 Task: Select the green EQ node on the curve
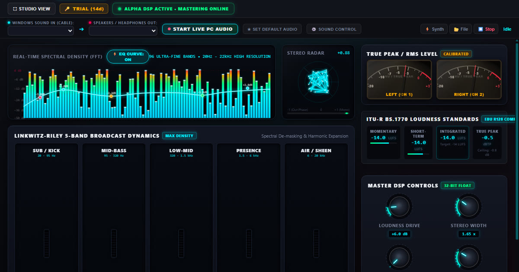click(x=202, y=95)
